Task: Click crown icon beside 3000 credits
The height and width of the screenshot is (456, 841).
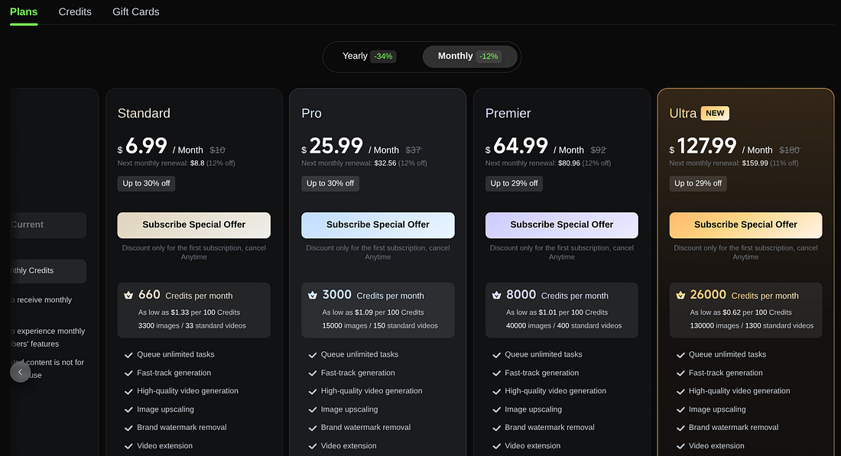Action: 313,296
